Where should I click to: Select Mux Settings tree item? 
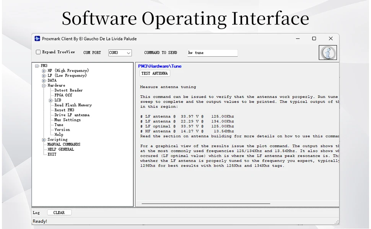tap(67, 120)
